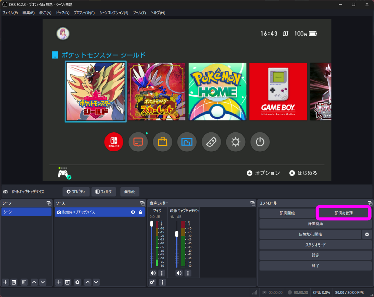Image resolution: width=374 pixels, height=297 pixels.
Task: Exit OBS with the 終了 button
Action: [315, 266]
